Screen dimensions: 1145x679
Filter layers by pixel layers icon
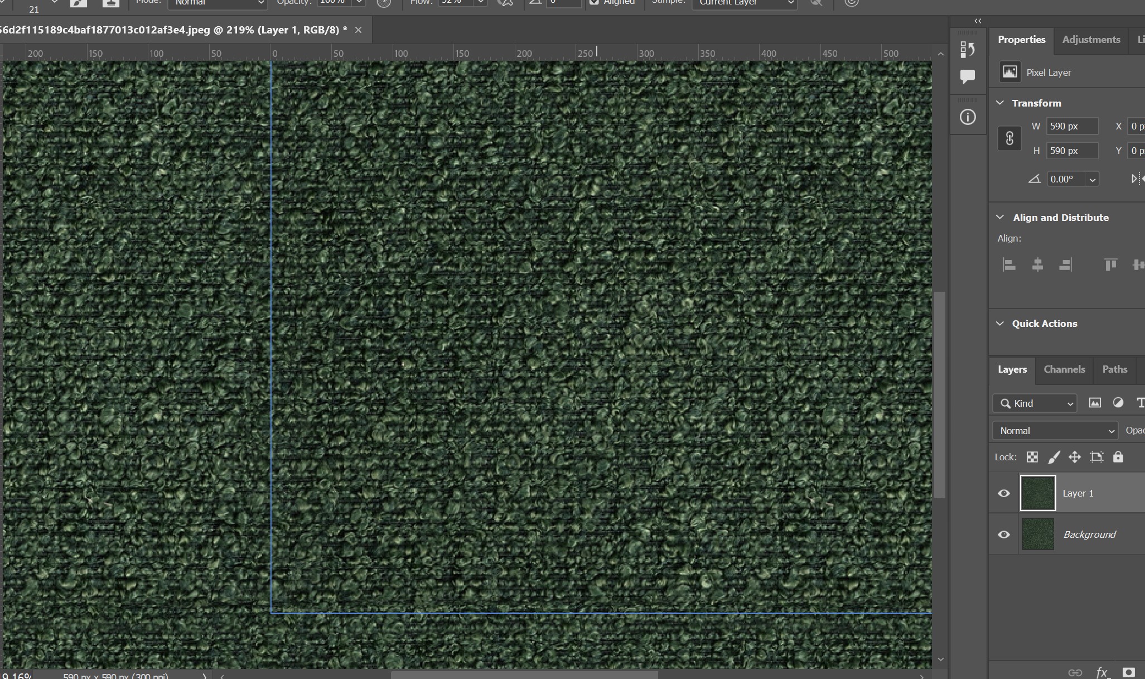[1095, 403]
